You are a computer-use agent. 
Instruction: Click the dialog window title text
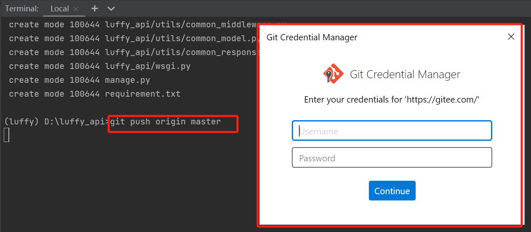(312, 37)
